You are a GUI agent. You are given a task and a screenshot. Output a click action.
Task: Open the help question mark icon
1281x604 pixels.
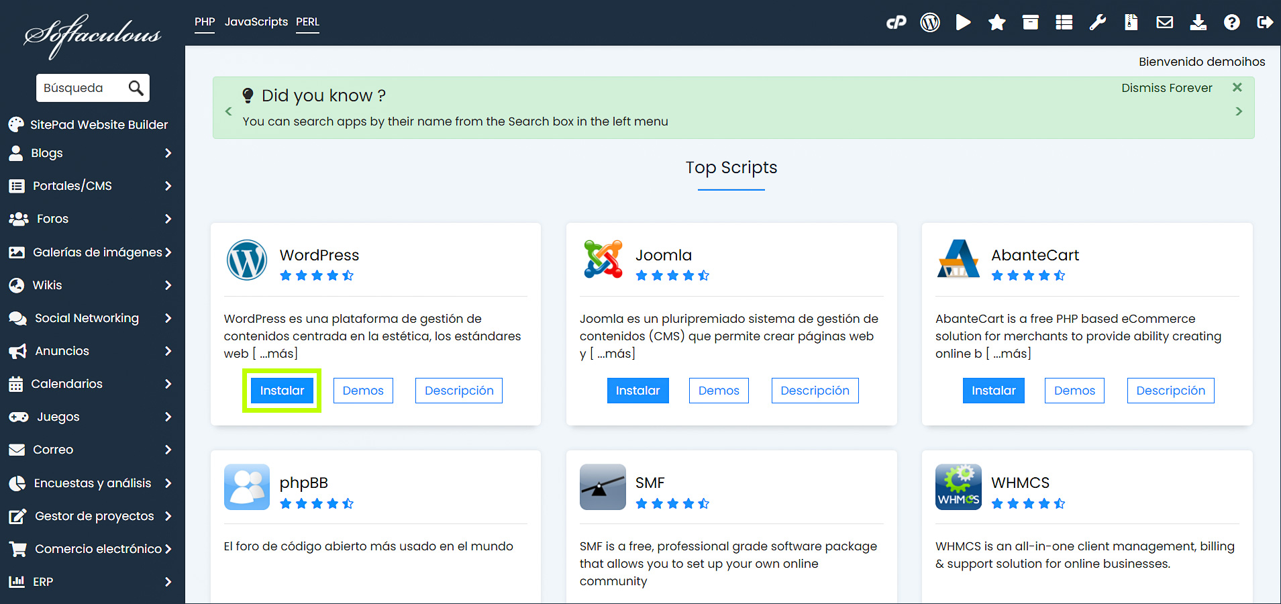(x=1231, y=23)
